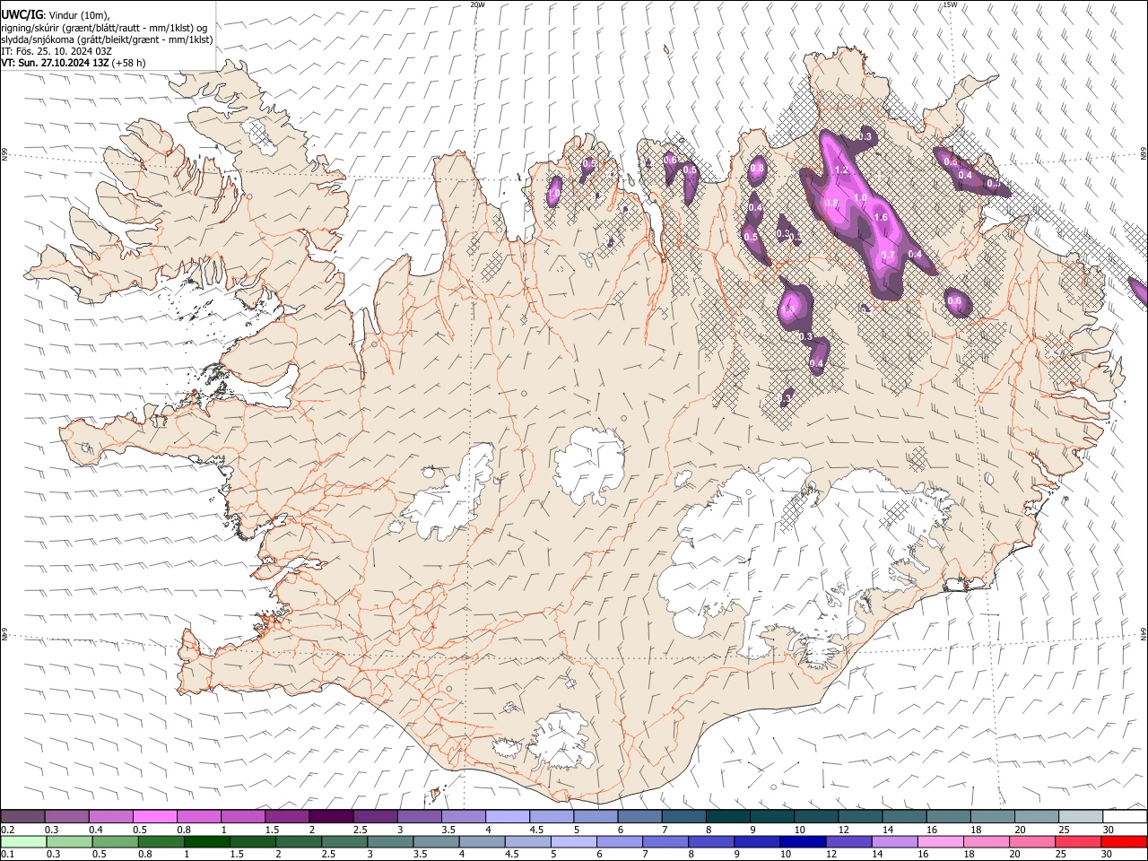The image size is (1148, 861).
Task: Click the 'slydda/snjókoma' legend description line
Action: [107, 39]
